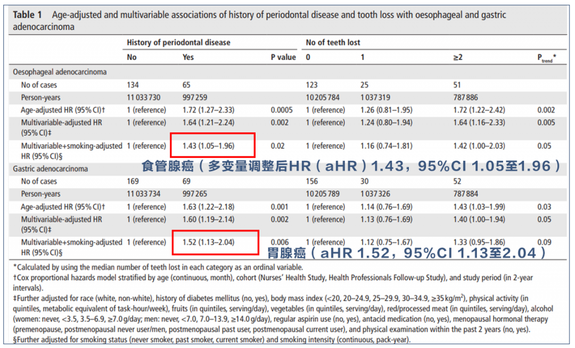Click the "Yes" column header
The width and height of the screenshot is (575, 348).
[188, 57]
